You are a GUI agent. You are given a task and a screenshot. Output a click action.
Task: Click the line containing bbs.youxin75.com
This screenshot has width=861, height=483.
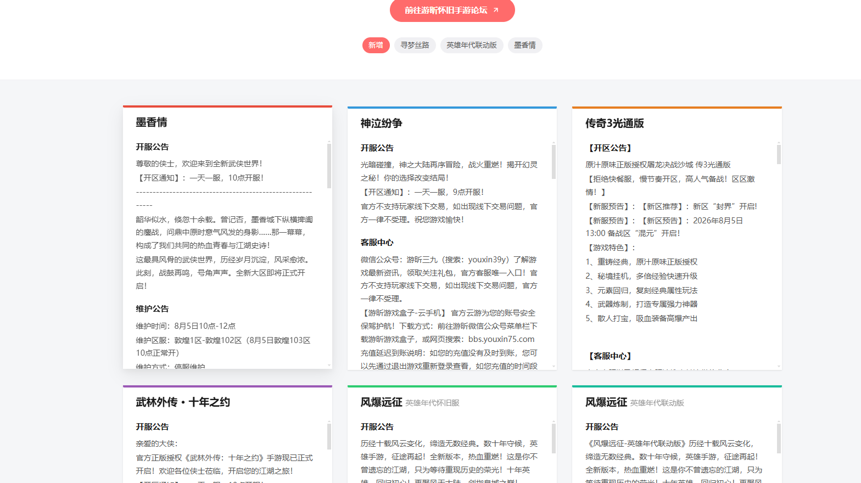(x=448, y=339)
